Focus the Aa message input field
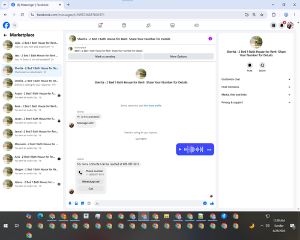This screenshot has height=240, width=300. 148,203
